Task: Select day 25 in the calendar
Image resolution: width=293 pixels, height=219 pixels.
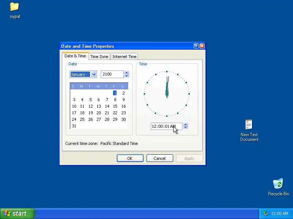Action: 82,119
